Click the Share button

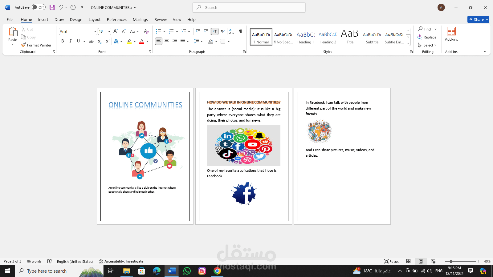pos(478,19)
